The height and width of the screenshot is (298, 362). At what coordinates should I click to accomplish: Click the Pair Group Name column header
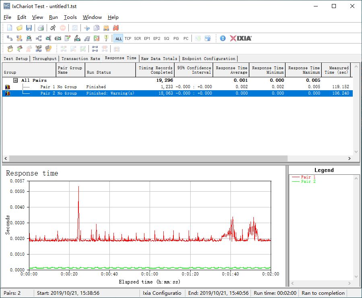point(71,70)
